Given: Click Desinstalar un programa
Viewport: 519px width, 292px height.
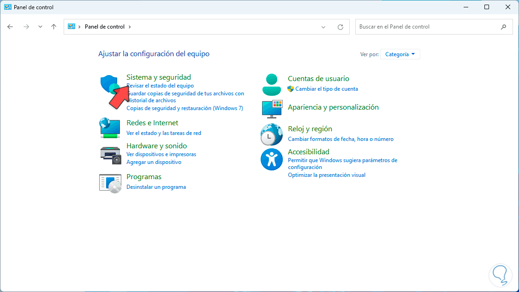Looking at the screenshot, I should click(156, 187).
